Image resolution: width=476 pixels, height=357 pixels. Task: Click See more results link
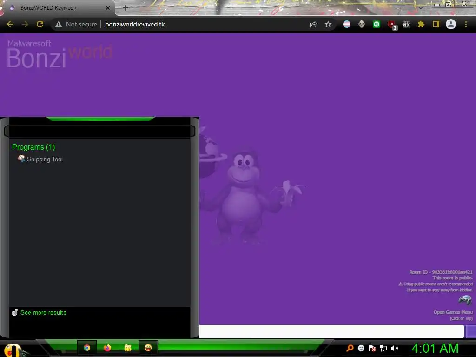point(43,313)
